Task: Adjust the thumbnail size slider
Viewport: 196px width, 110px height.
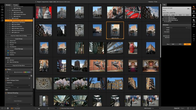Action: (39, 108)
